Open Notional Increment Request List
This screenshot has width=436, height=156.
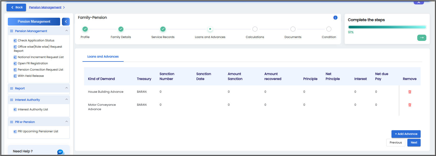tap(41, 57)
